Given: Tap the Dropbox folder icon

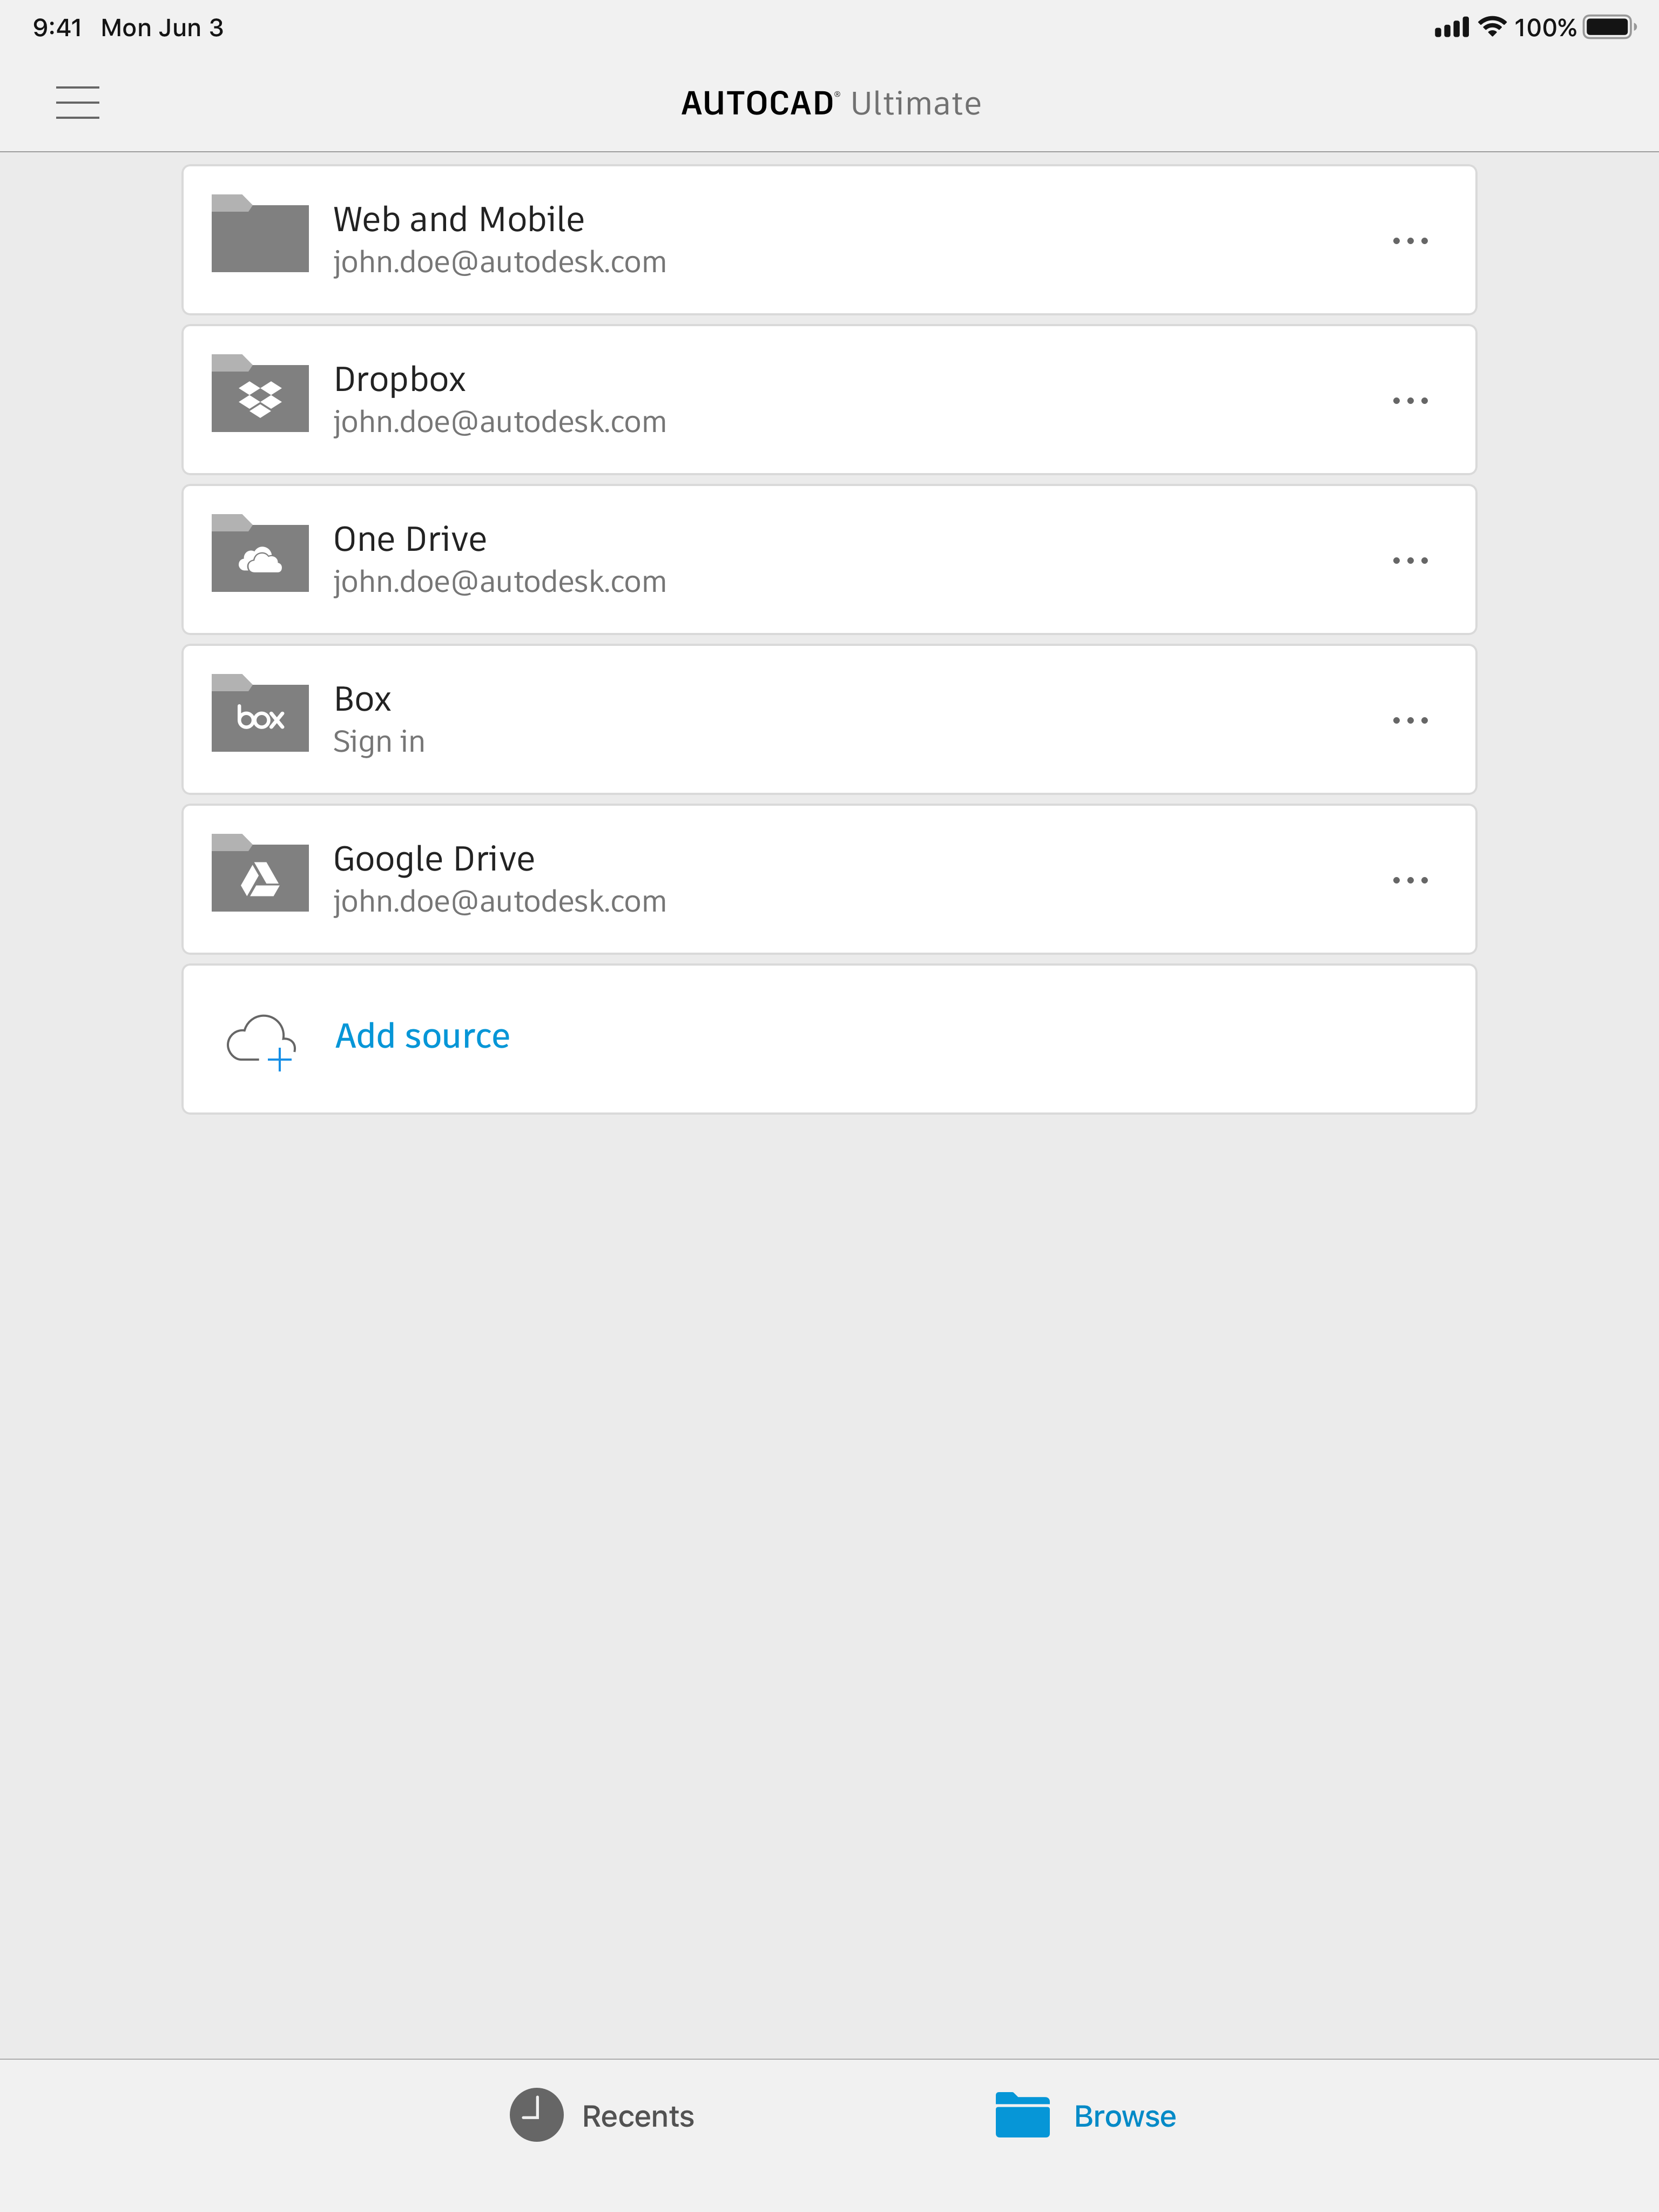Looking at the screenshot, I should [260, 393].
